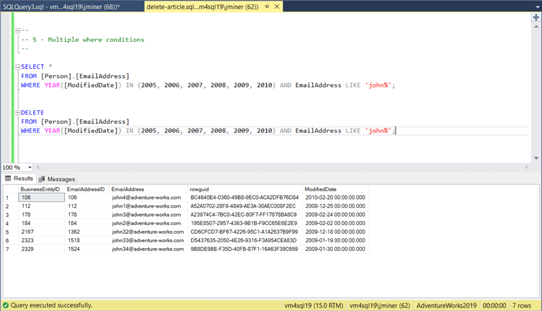Collapse the DELETE statement outline

[x=18, y=113]
